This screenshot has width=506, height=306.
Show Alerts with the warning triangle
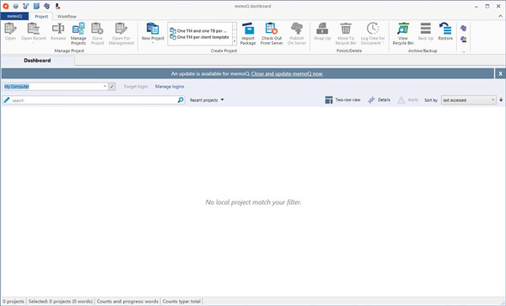point(408,100)
